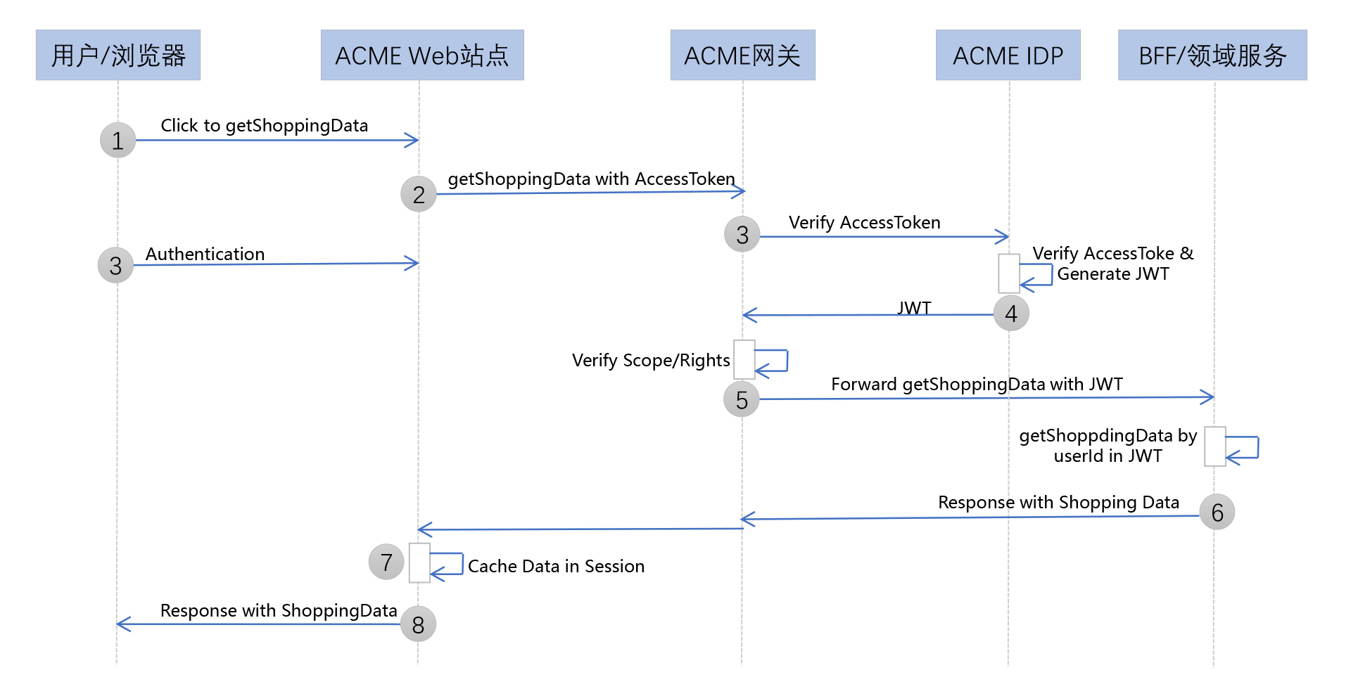Select step 3 circle beside Authentication
Screen dimensions: 1351x689
(115, 265)
